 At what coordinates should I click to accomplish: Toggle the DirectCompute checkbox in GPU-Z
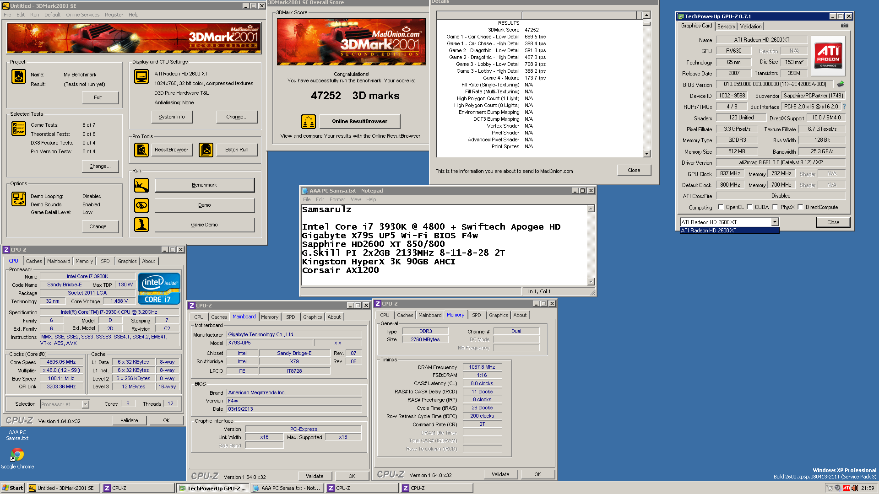(800, 207)
